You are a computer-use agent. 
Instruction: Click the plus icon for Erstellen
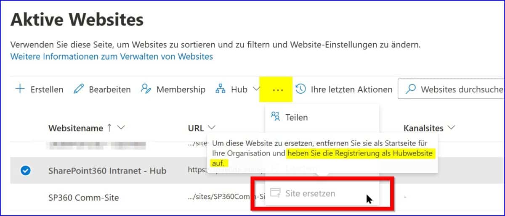click(20, 89)
